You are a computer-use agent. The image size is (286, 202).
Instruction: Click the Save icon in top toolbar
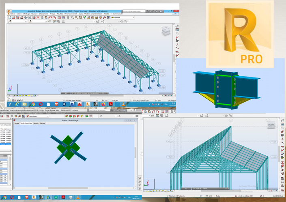pos(17,17)
